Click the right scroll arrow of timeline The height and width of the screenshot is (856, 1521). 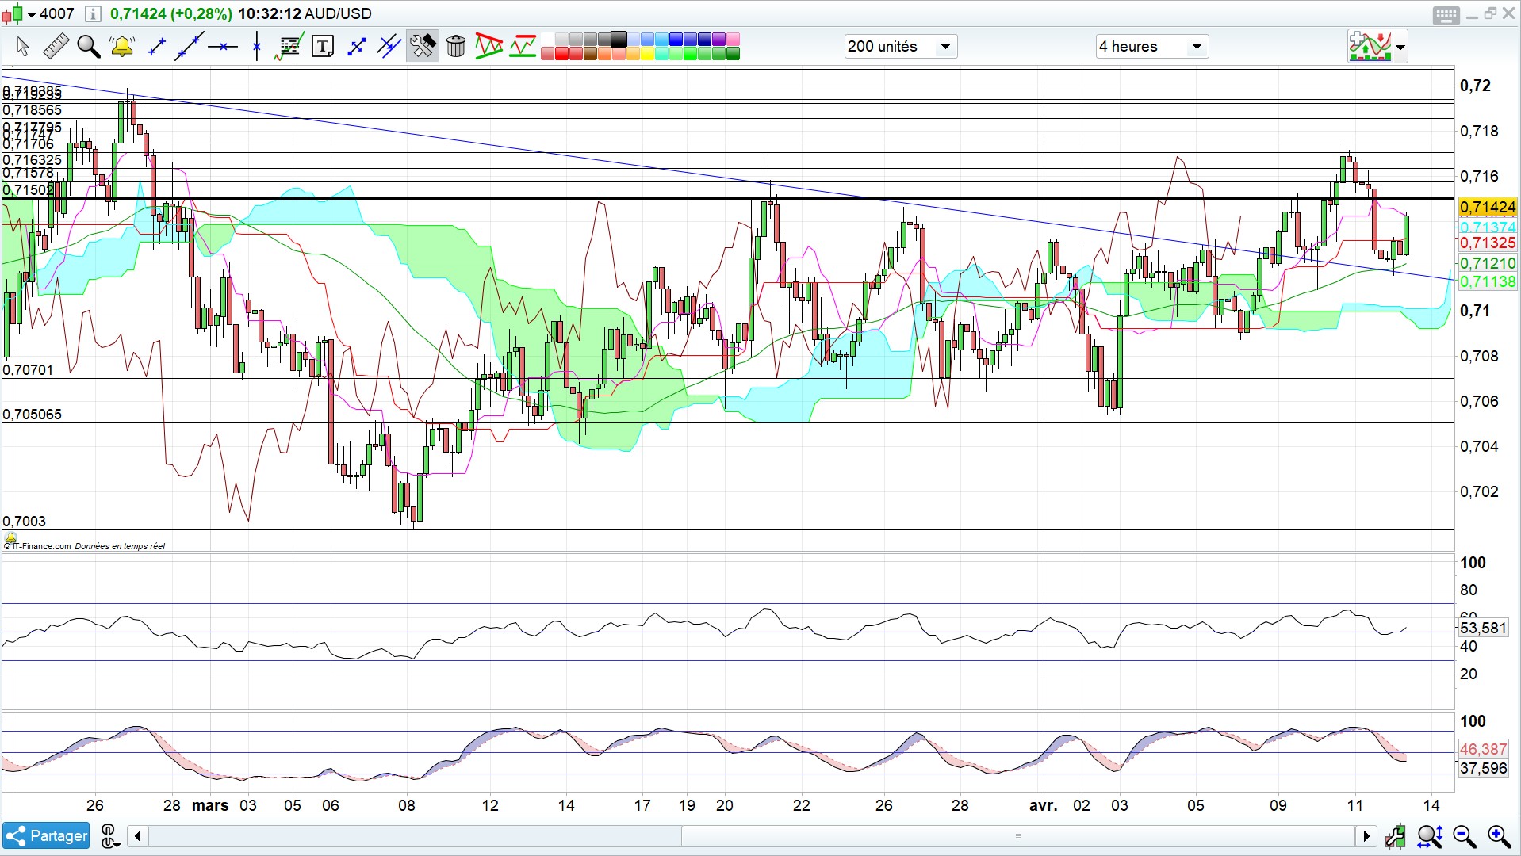click(1366, 835)
